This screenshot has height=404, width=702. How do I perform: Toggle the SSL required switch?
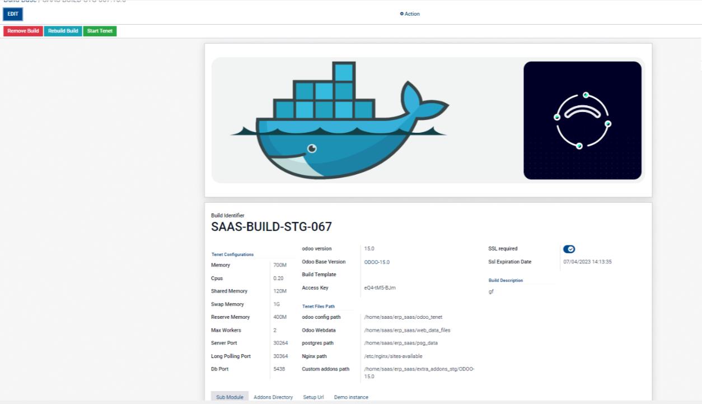coord(569,249)
